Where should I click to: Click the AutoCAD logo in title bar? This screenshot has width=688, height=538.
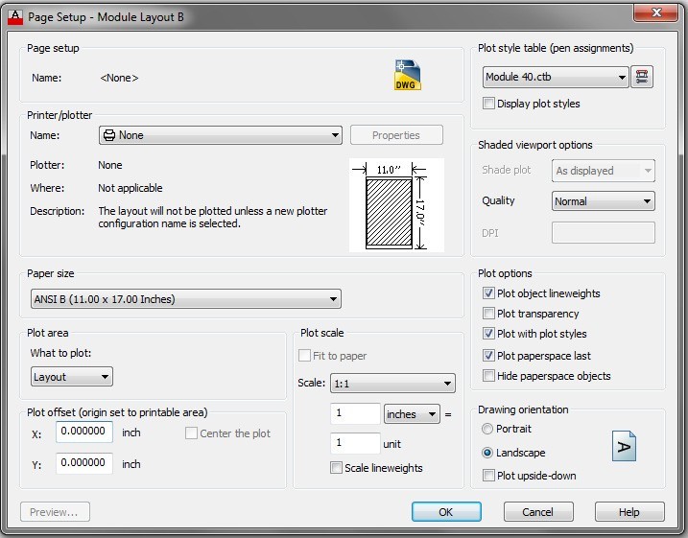click(14, 12)
